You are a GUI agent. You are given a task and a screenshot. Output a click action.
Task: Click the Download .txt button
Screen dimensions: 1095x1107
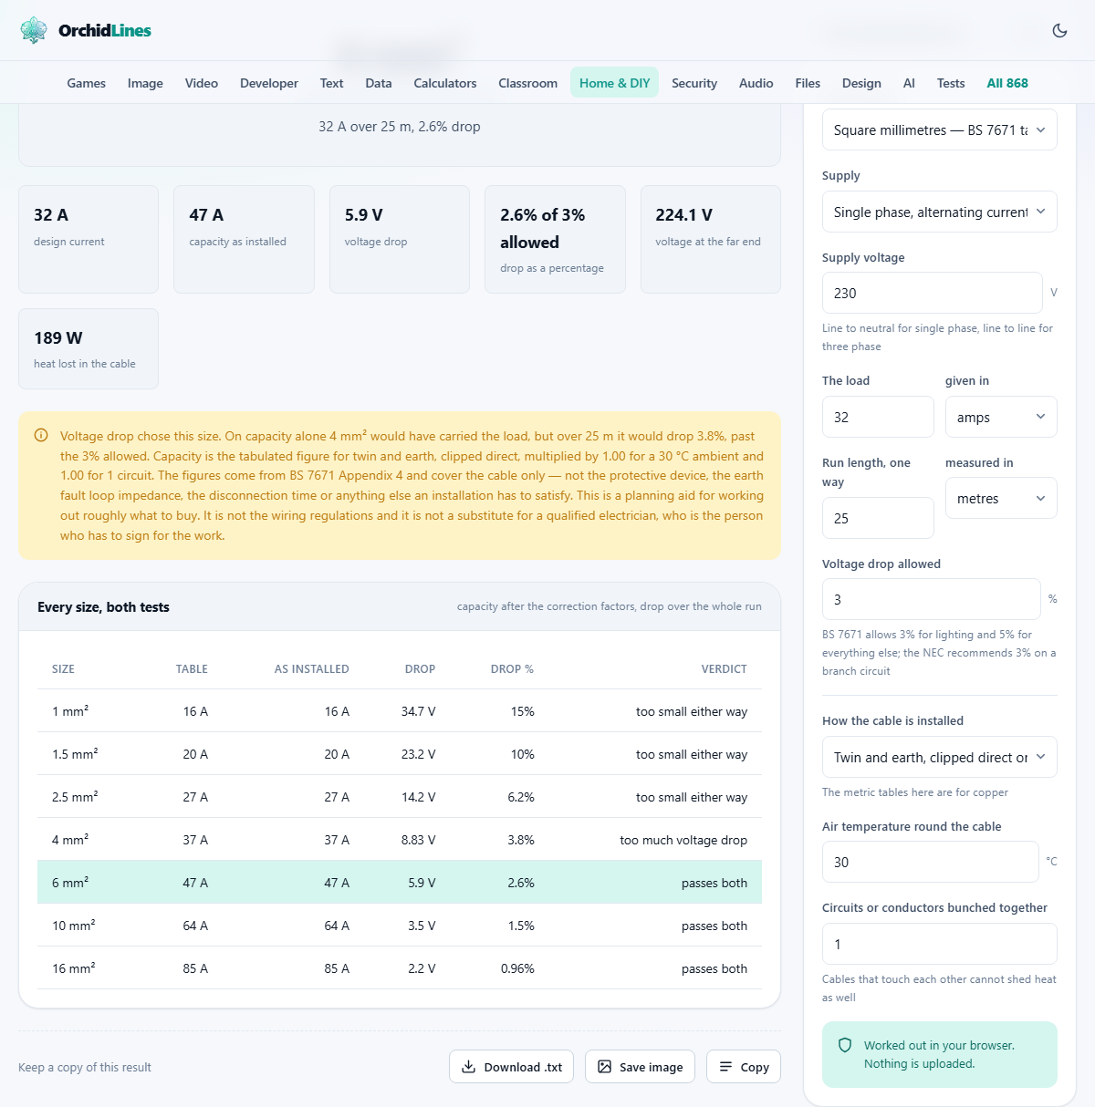pos(511,1067)
